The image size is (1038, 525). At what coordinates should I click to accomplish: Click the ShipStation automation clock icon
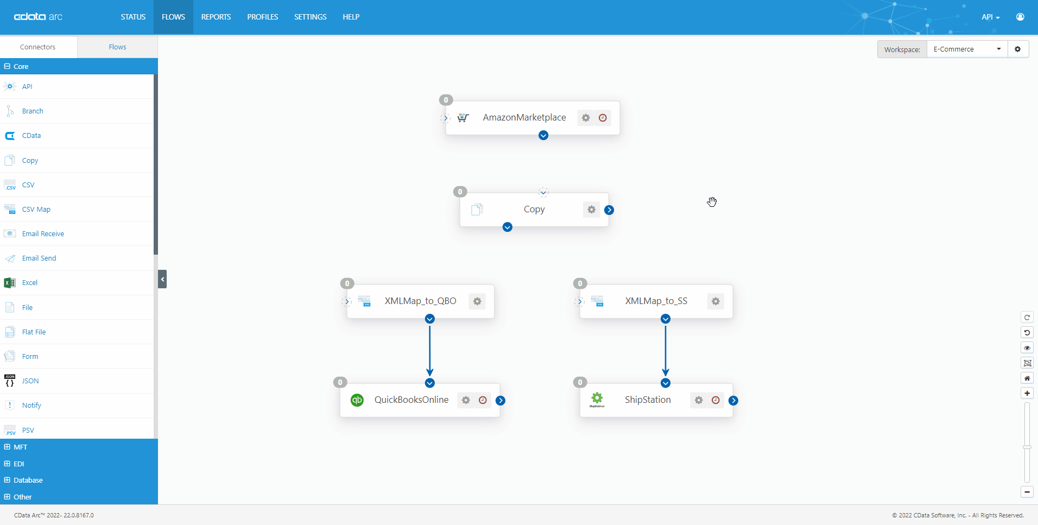716,400
